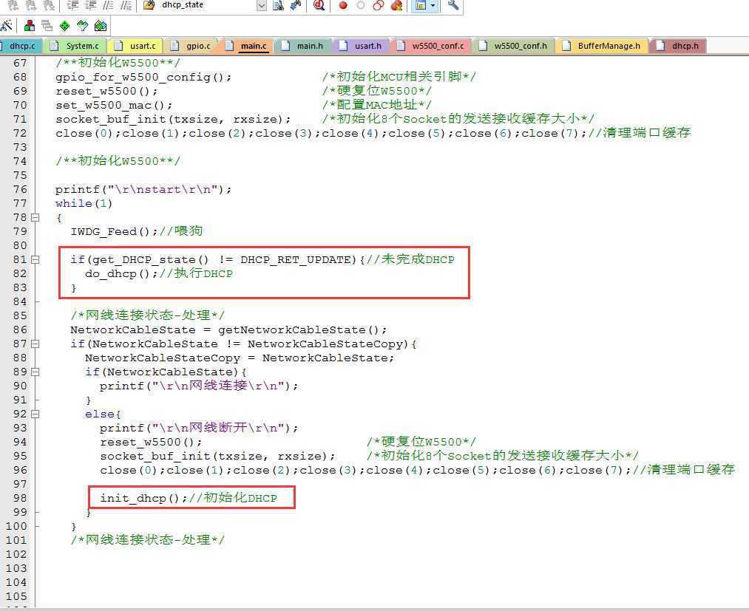Click Unindent selected lines icon
749x611 pixels.
(x=90, y=5)
